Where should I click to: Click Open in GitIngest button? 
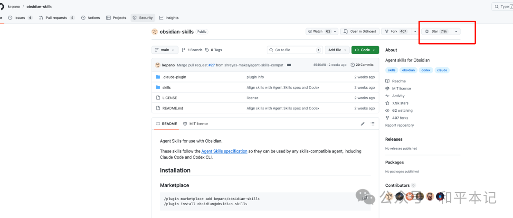[x=360, y=32]
